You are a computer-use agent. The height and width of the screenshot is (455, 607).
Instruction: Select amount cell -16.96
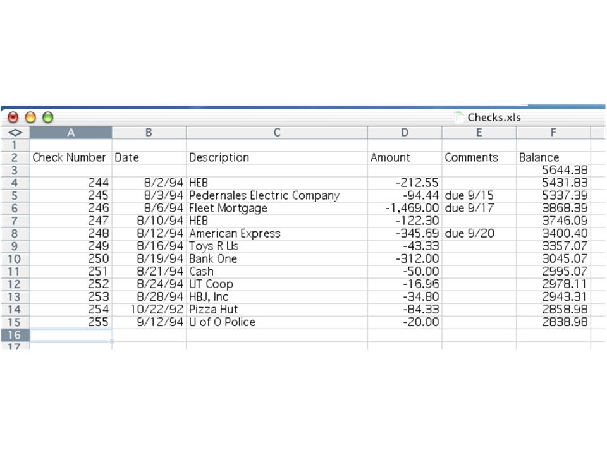(x=405, y=284)
